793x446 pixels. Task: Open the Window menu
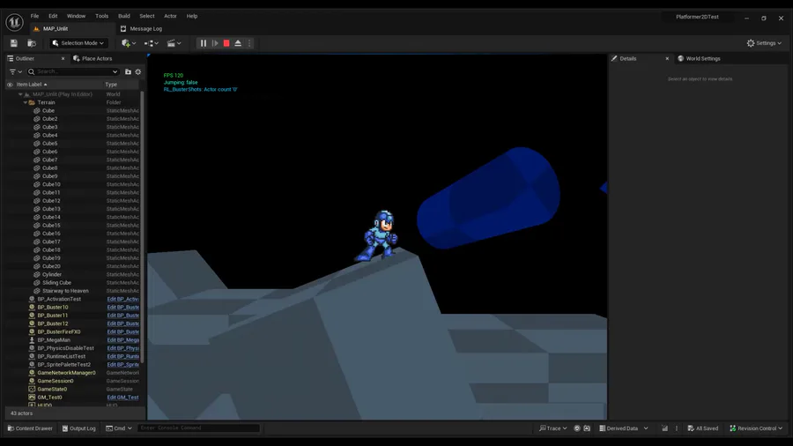[77, 16]
